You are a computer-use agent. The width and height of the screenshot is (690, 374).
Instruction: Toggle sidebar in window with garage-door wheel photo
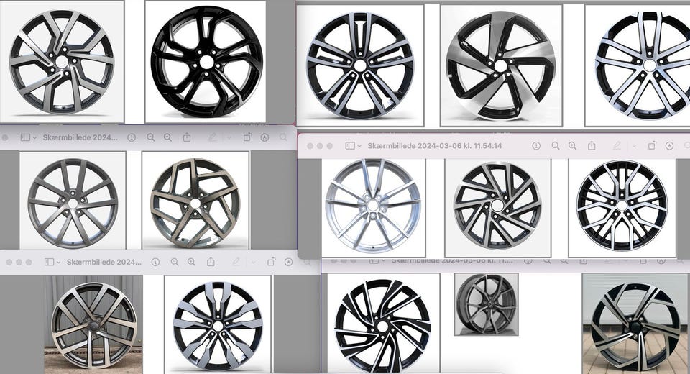[50, 262]
